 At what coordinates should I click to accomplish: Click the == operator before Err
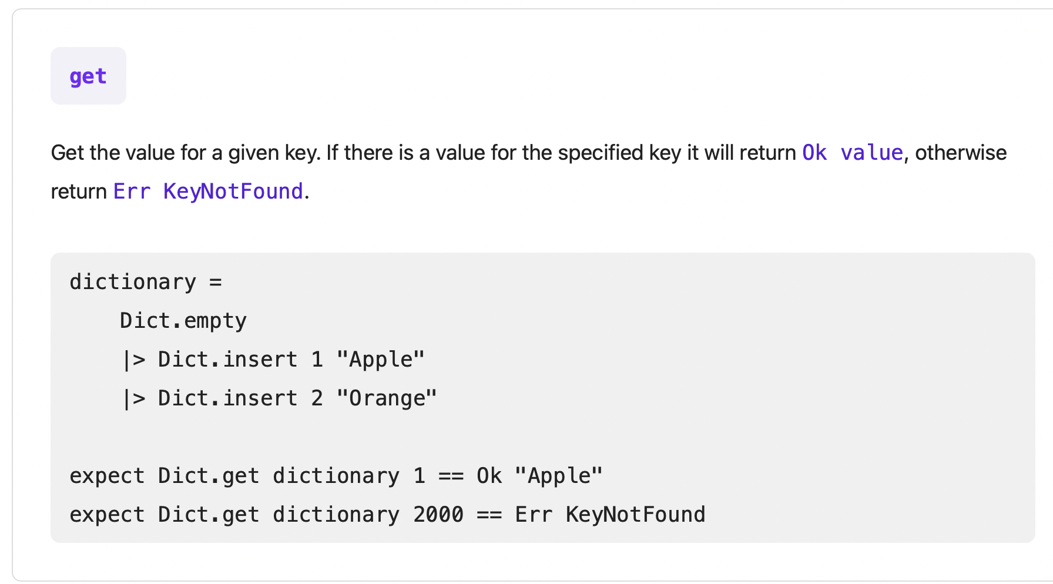[x=489, y=515]
